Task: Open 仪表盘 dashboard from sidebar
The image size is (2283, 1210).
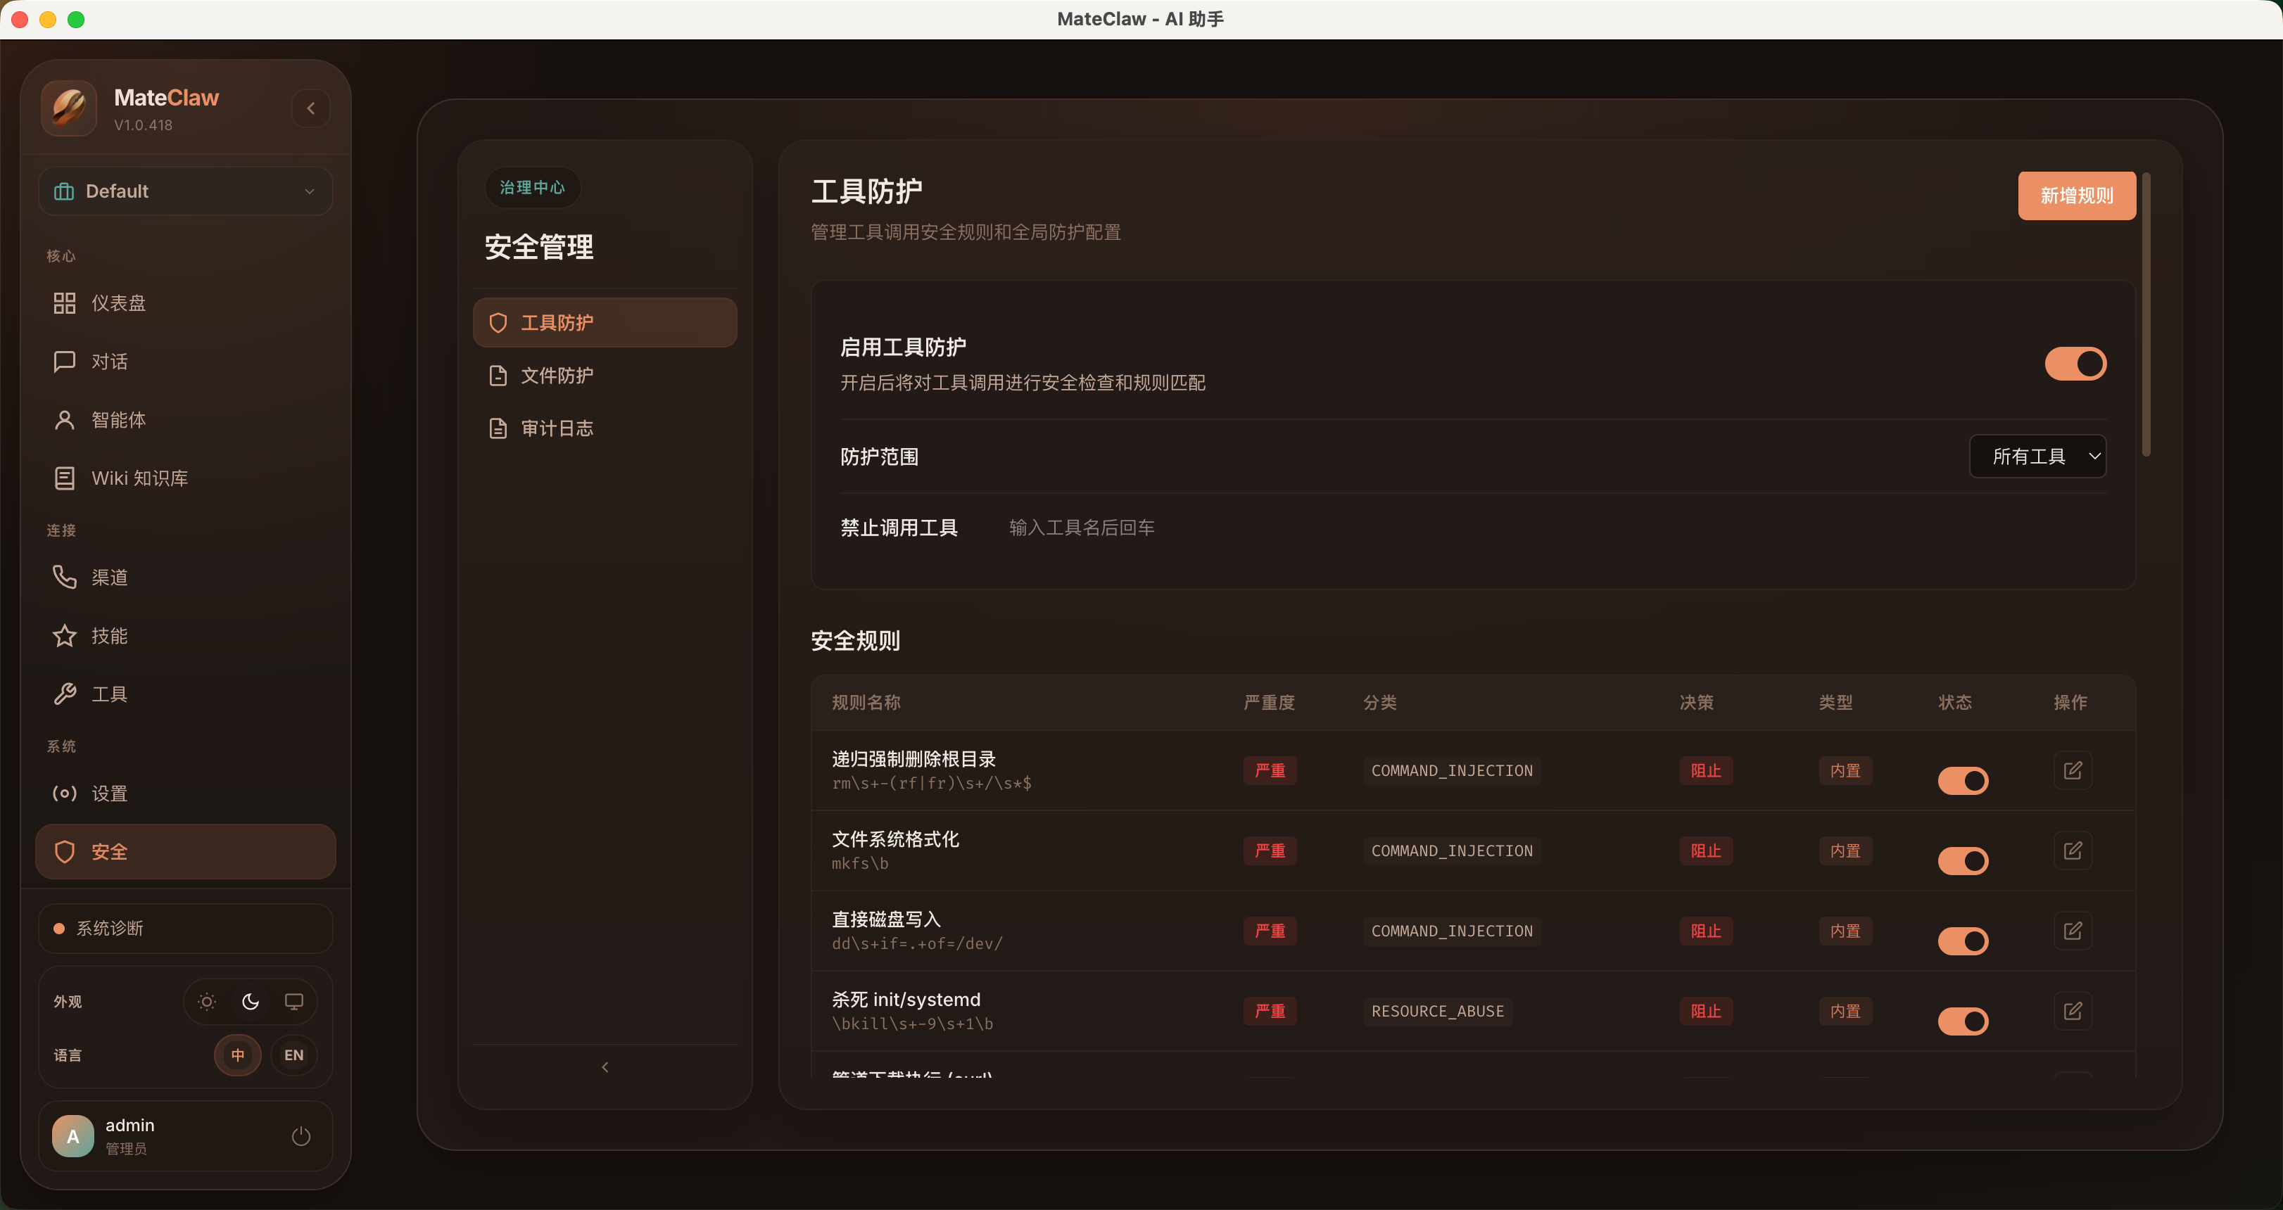Action: (x=119, y=303)
